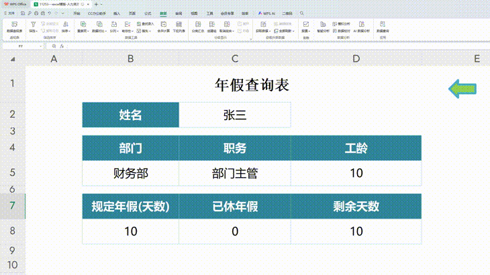The height and width of the screenshot is (275, 490).
Task: Add a new document tab with plus
Action: click(x=96, y=5)
